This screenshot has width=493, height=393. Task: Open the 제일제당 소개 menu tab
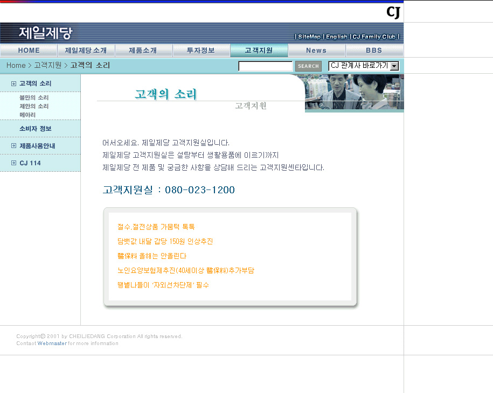[86, 50]
